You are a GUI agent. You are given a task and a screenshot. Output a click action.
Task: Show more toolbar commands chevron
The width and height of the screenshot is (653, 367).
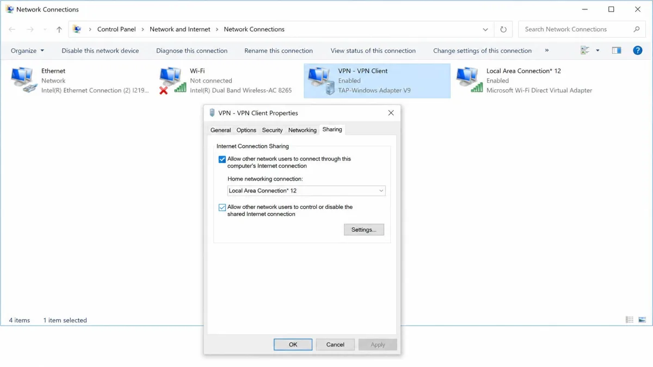(x=546, y=51)
